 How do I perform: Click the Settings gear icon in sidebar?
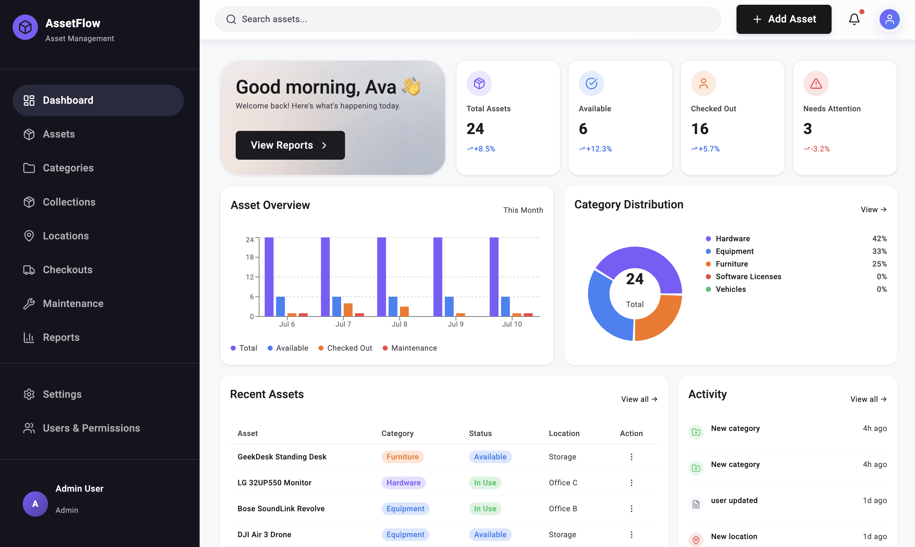click(29, 394)
